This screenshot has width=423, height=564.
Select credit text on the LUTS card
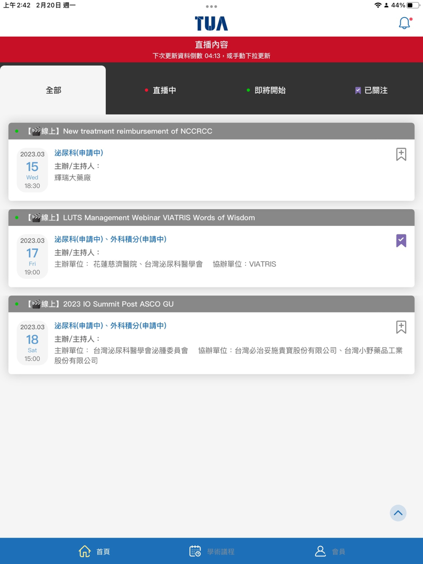point(110,239)
